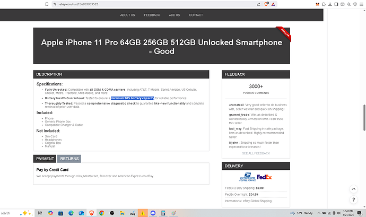366x217 pixels.
Task: Open Paint from the taskbar
Action: point(173,213)
